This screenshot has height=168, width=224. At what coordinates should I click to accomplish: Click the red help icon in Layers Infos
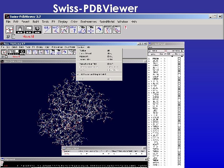coord(63,151)
